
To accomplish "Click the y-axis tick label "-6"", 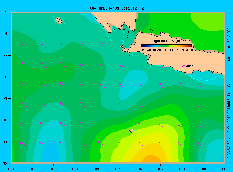I will tap(6, 34).
